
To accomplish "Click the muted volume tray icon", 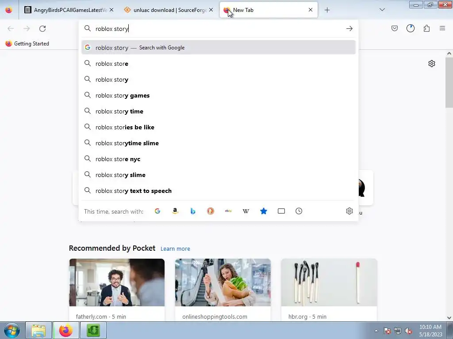I will (x=408, y=331).
